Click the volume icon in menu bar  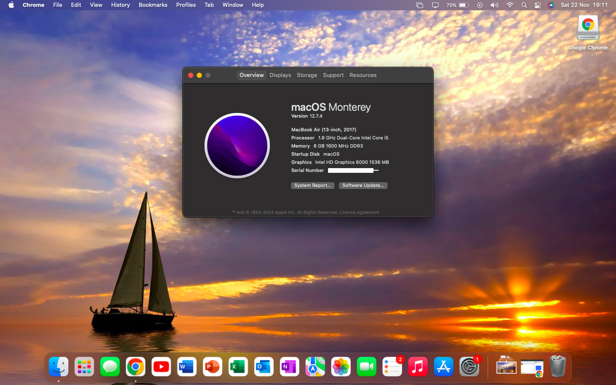(x=495, y=5)
